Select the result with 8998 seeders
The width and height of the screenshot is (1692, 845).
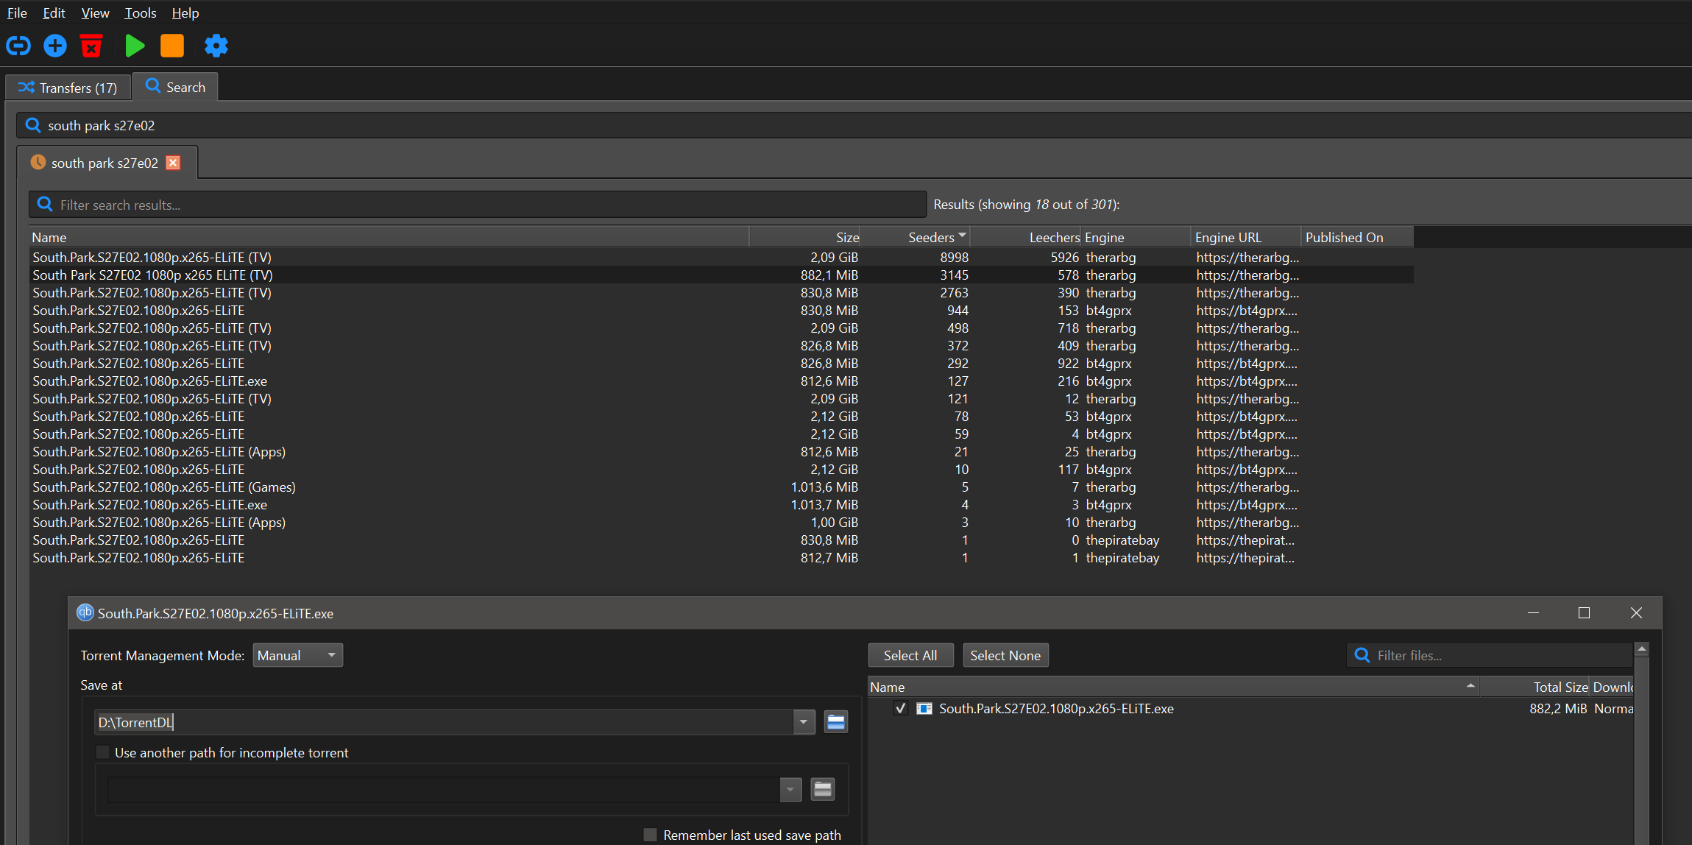(721, 258)
